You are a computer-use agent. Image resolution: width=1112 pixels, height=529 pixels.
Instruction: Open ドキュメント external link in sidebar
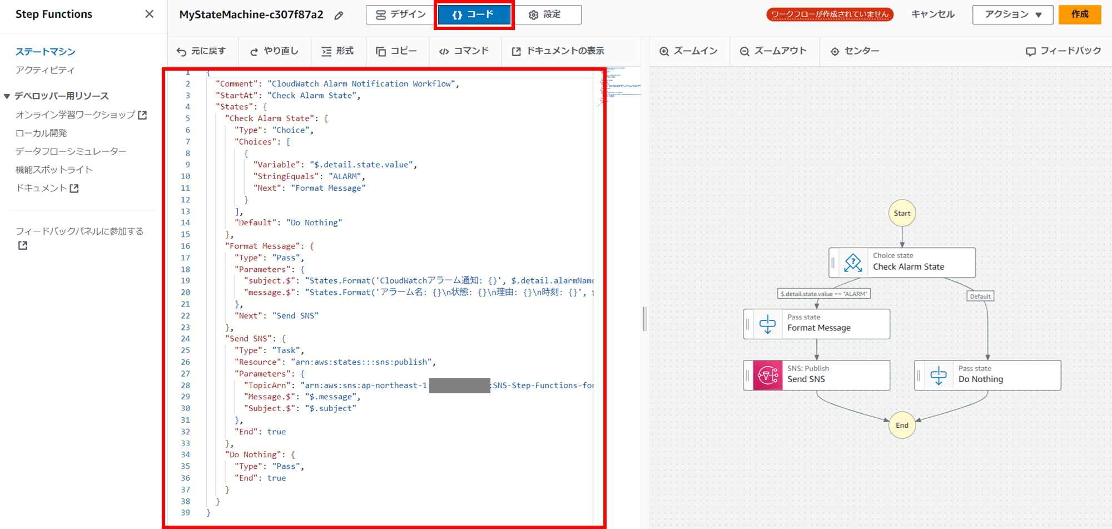(47, 188)
